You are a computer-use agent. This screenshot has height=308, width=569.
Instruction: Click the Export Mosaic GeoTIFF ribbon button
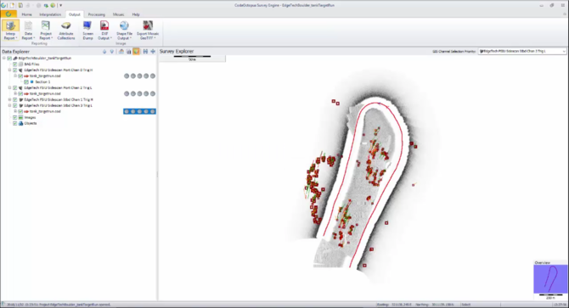[x=148, y=30]
